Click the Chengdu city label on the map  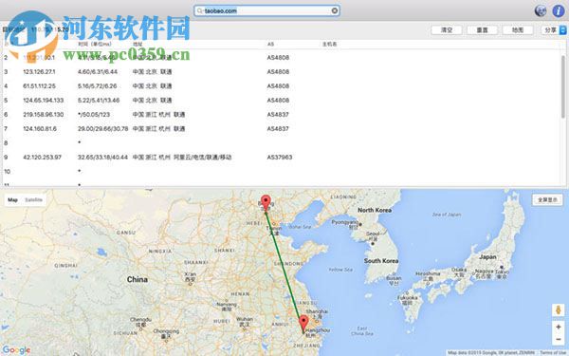coord(140,320)
